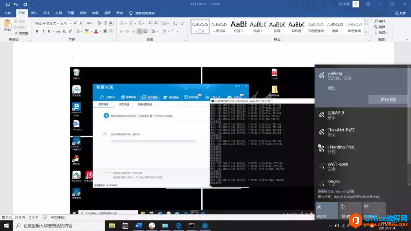411x231 pixels.
Task: Apply distributed alignment icon
Action: [145, 32]
